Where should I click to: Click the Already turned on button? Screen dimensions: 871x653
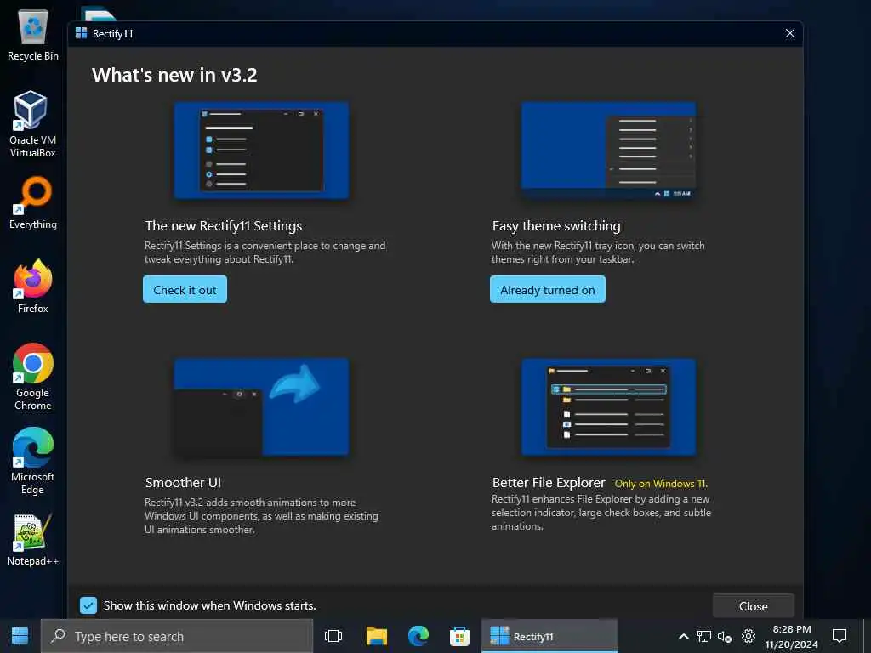[x=548, y=289]
